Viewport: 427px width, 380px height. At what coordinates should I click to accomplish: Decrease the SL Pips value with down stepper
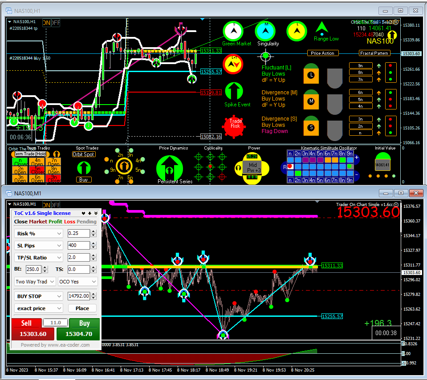[94, 247]
